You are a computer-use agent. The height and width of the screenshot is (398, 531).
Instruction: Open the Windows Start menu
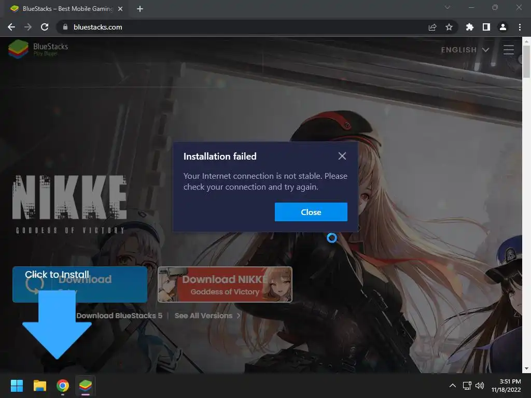pyautogui.click(x=17, y=386)
